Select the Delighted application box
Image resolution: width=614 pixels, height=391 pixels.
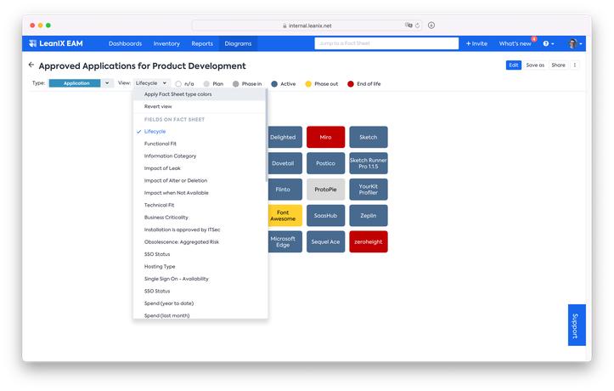(x=285, y=137)
